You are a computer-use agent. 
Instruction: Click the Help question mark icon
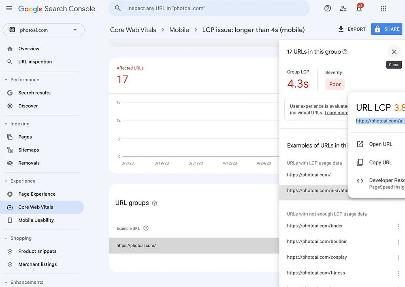tap(328, 8)
